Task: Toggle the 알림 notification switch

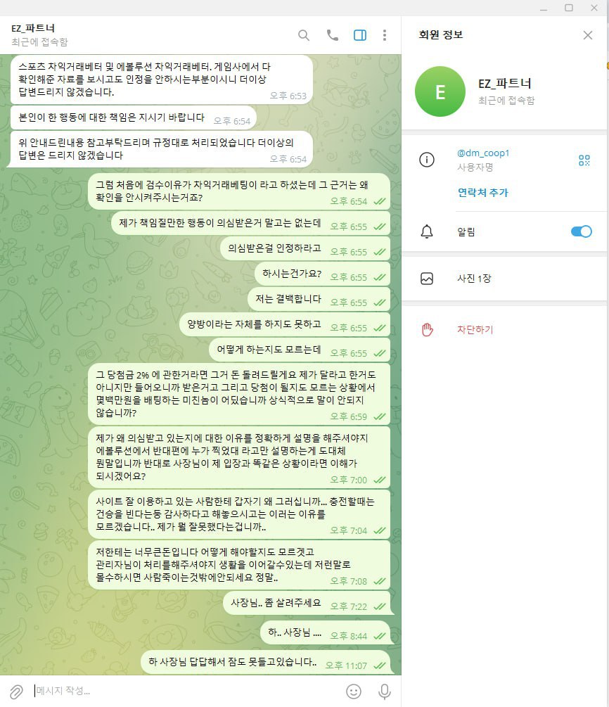Action: coord(582,231)
